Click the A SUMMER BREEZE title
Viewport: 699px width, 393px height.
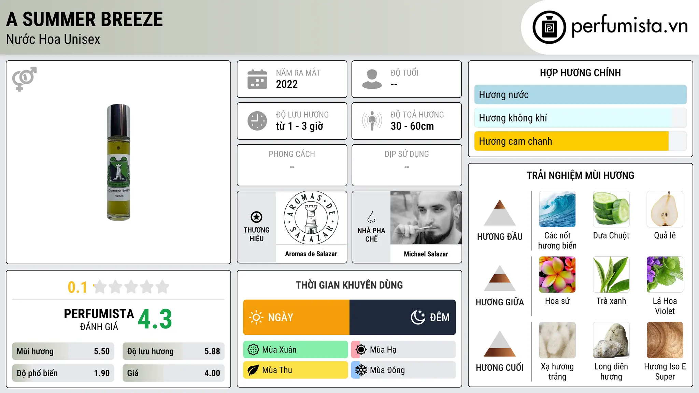click(85, 19)
